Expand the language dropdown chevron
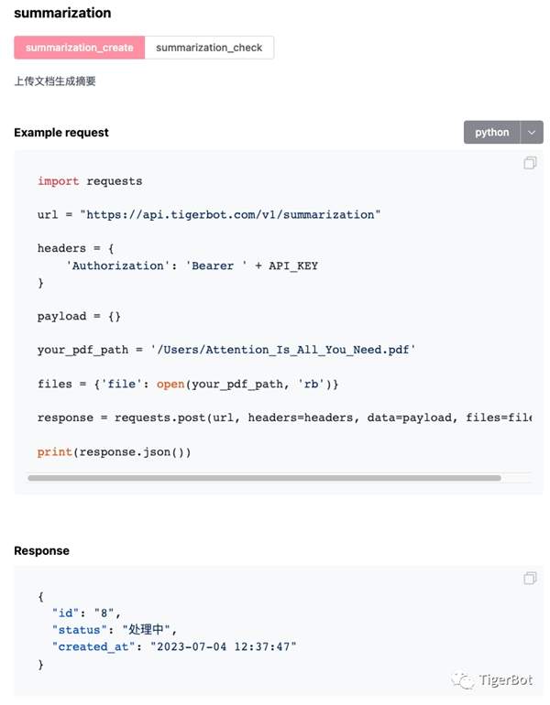This screenshot has height=705, width=550. pos(532,132)
